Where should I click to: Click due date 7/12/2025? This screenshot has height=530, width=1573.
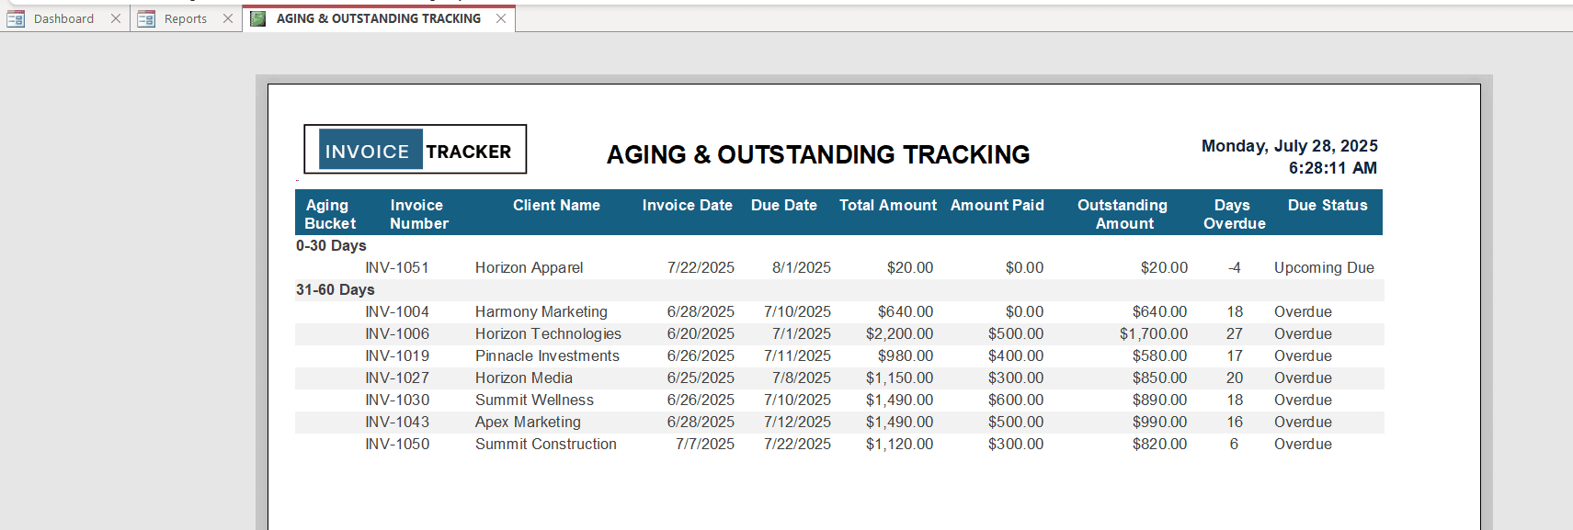click(797, 422)
